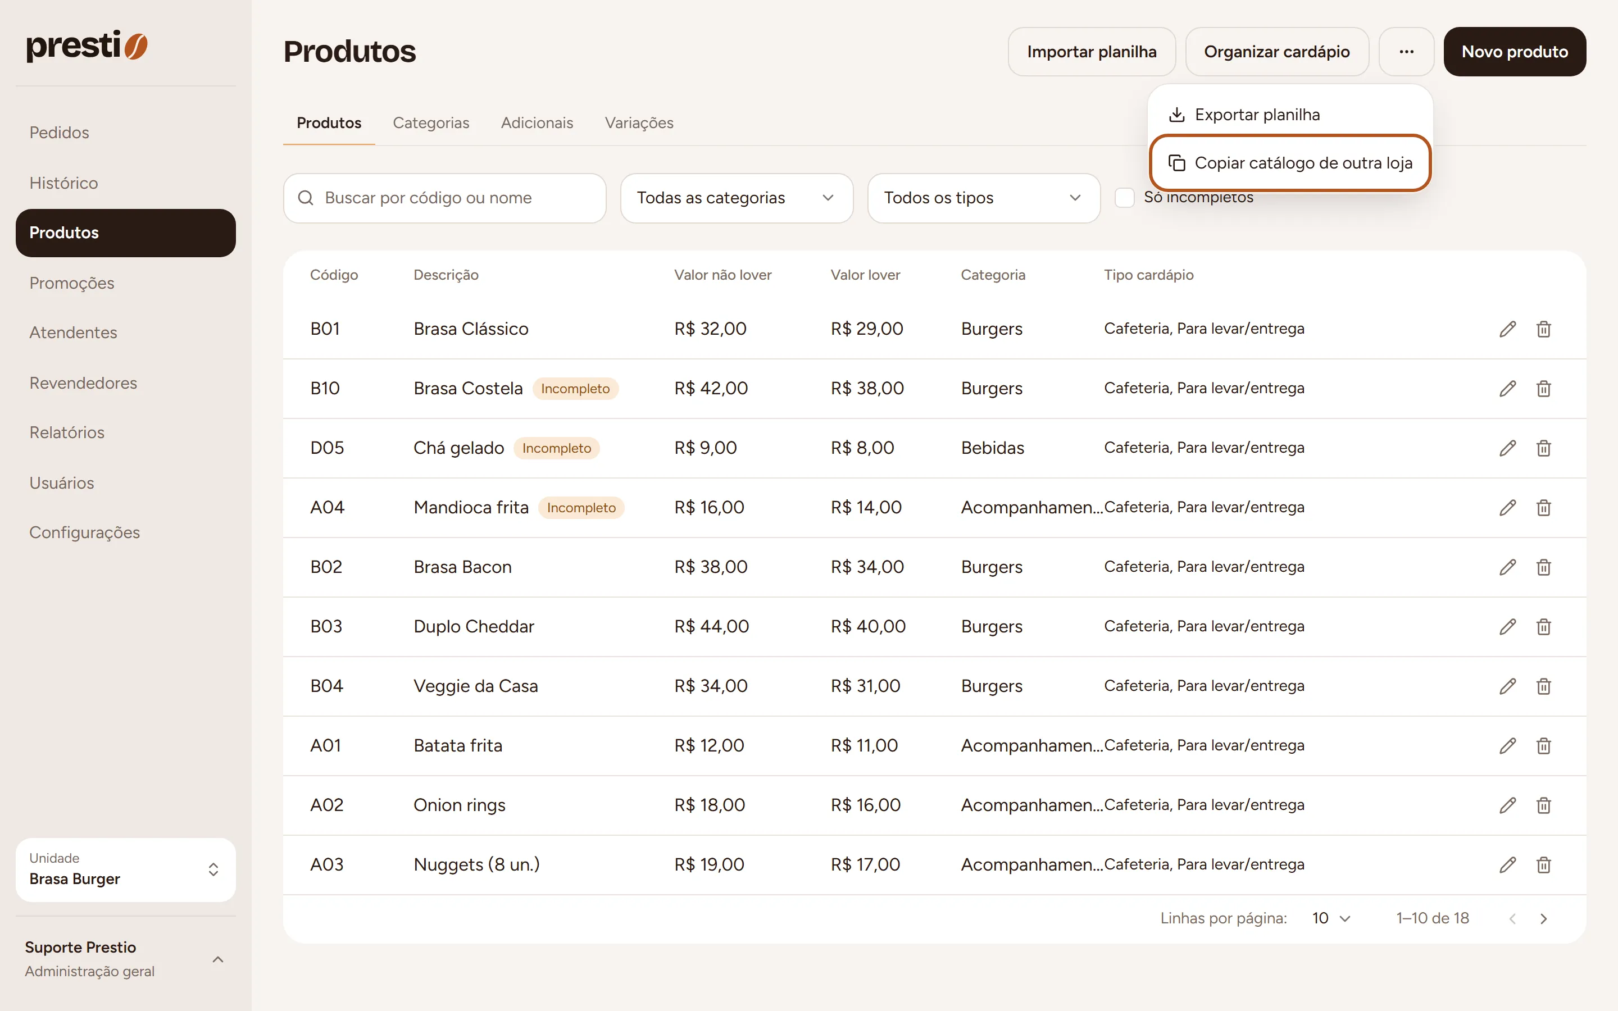1618x1011 pixels.
Task: Delete the Chá gelado row
Action: click(x=1543, y=448)
